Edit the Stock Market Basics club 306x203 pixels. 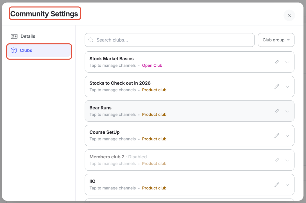click(277, 62)
